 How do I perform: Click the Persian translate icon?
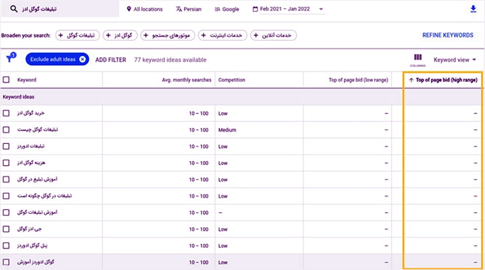coord(179,9)
